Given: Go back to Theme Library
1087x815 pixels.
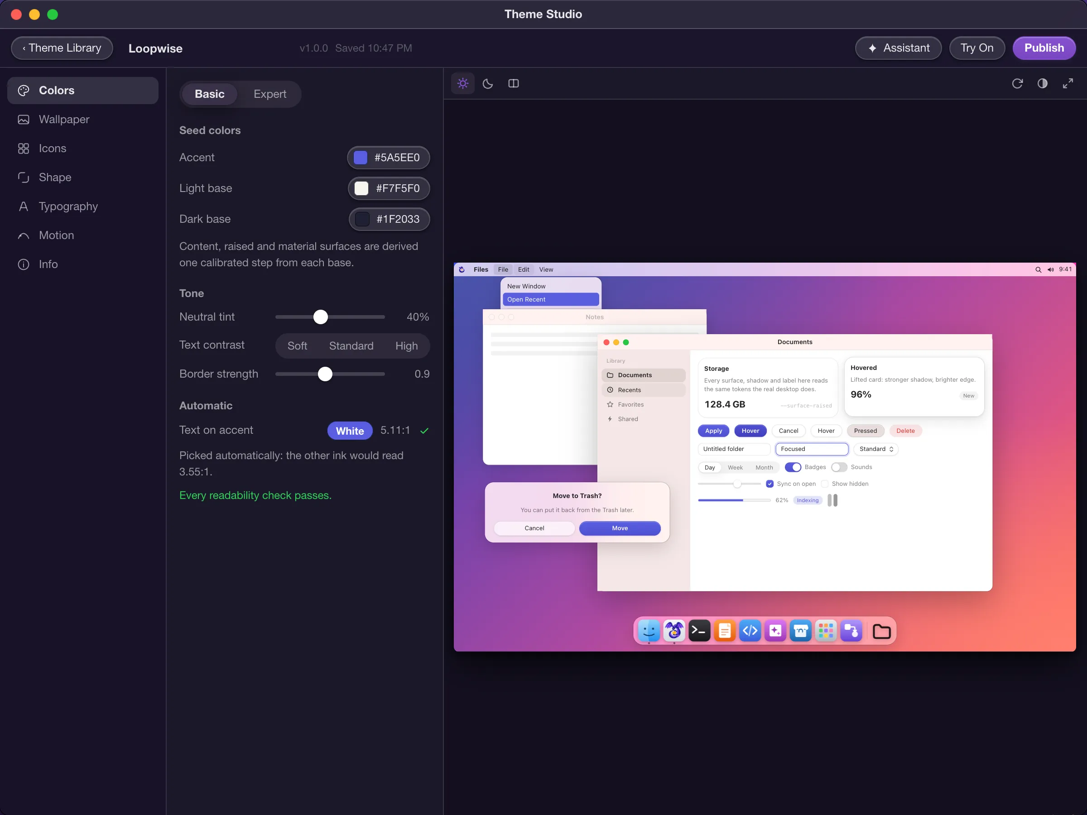Looking at the screenshot, I should (x=62, y=48).
